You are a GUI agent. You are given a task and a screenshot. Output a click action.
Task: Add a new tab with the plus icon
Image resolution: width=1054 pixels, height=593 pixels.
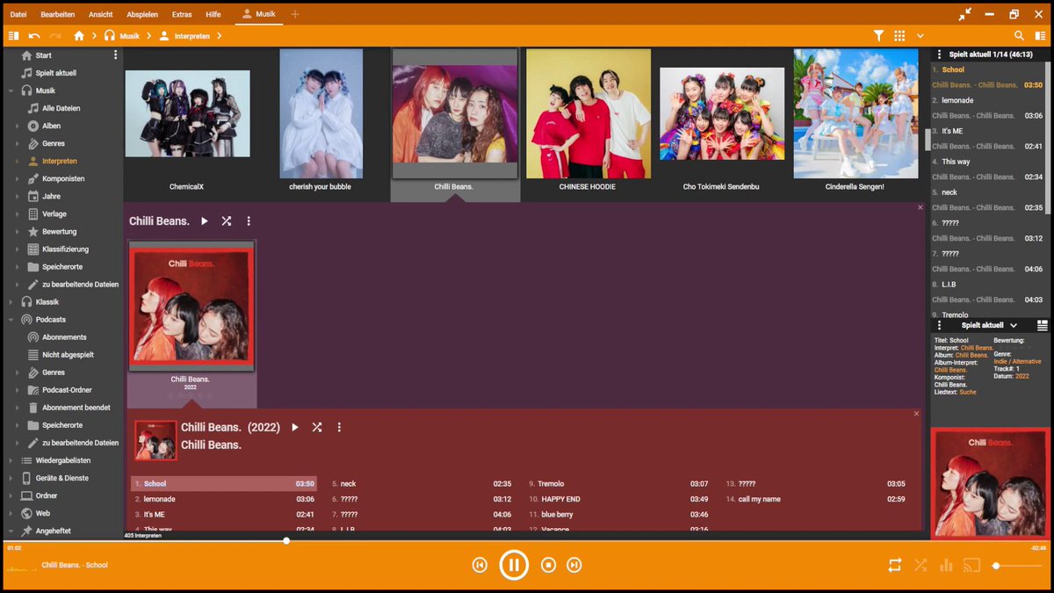coord(295,14)
